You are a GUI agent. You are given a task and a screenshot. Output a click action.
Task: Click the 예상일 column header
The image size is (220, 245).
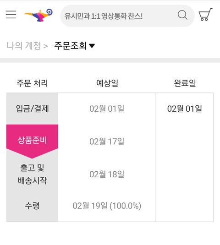click(107, 83)
